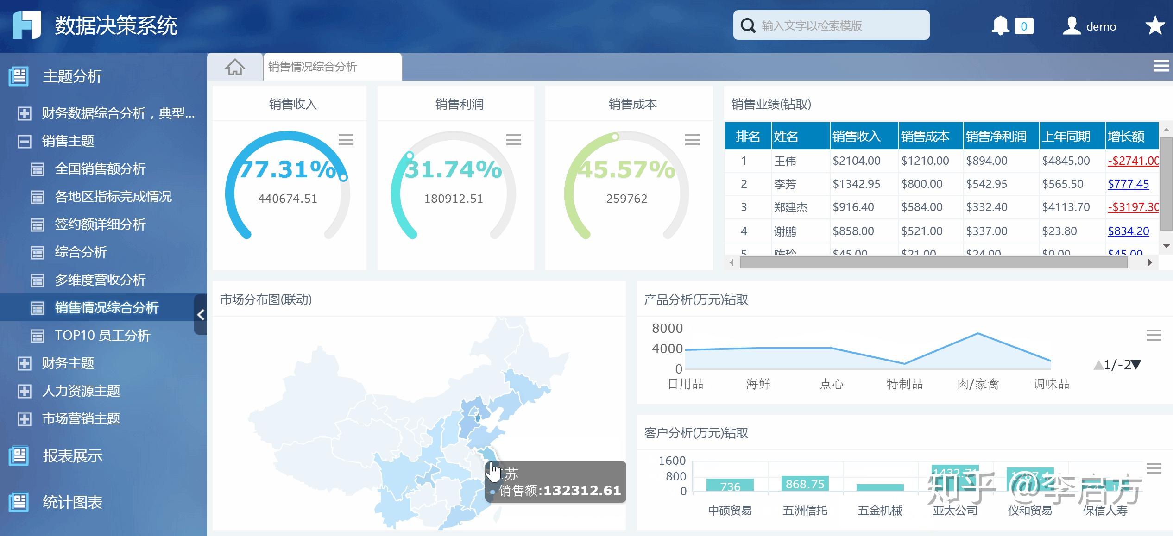Open the 销售利润 gauge chart menu icon

[x=513, y=139]
